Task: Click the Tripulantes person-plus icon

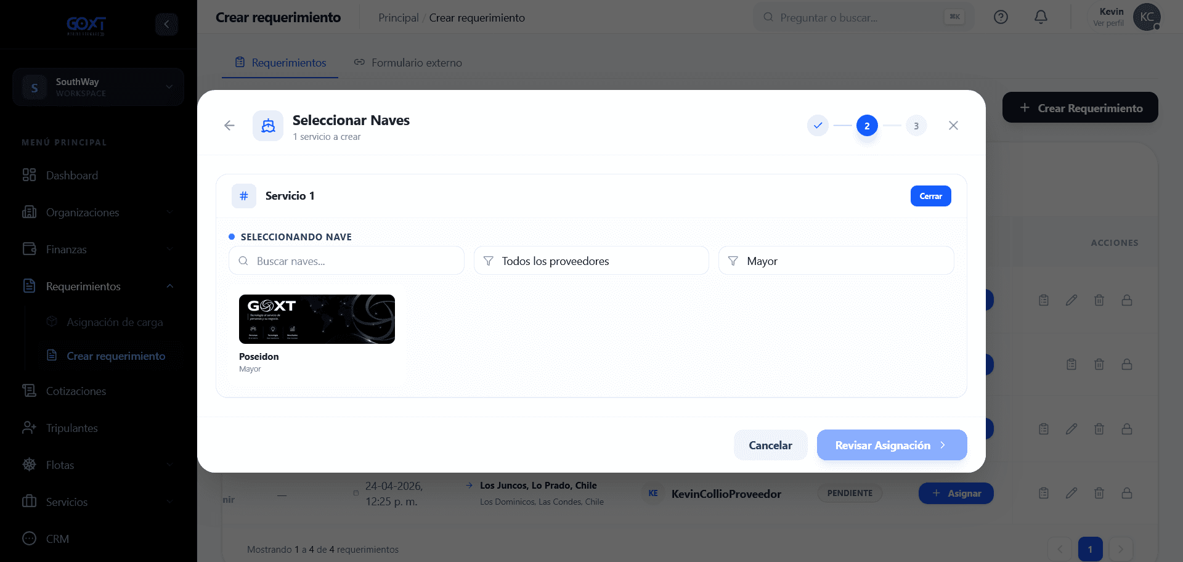Action: click(29, 428)
